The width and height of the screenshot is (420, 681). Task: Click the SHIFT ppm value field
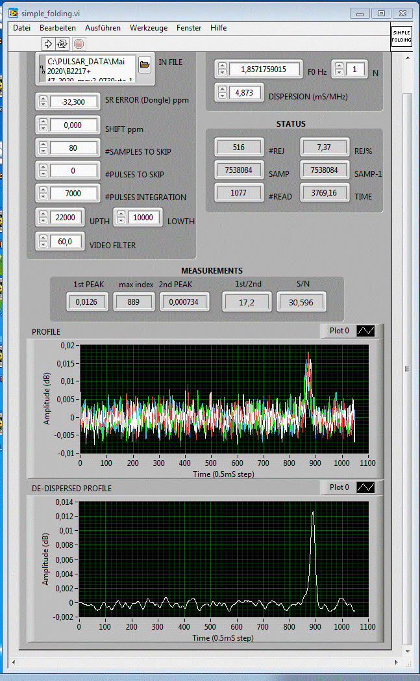(73, 125)
